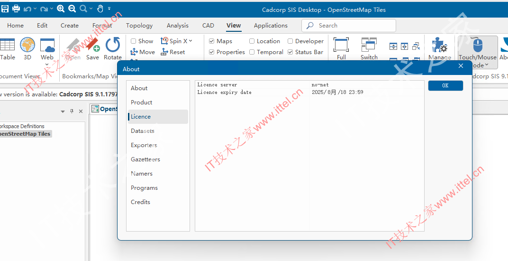Confirm the About dialog with OK
The image size is (508, 261).
click(445, 85)
